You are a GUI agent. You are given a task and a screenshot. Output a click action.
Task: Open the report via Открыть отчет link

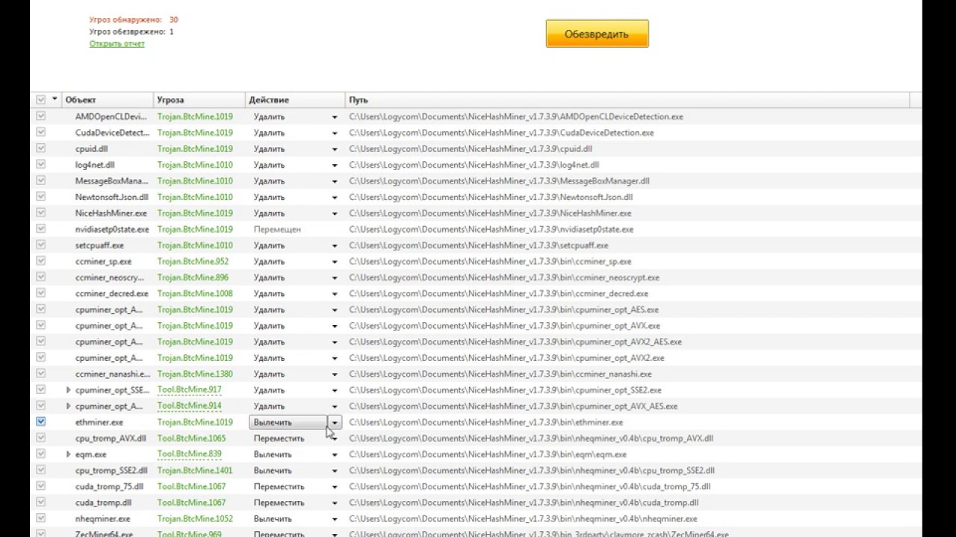[117, 43]
